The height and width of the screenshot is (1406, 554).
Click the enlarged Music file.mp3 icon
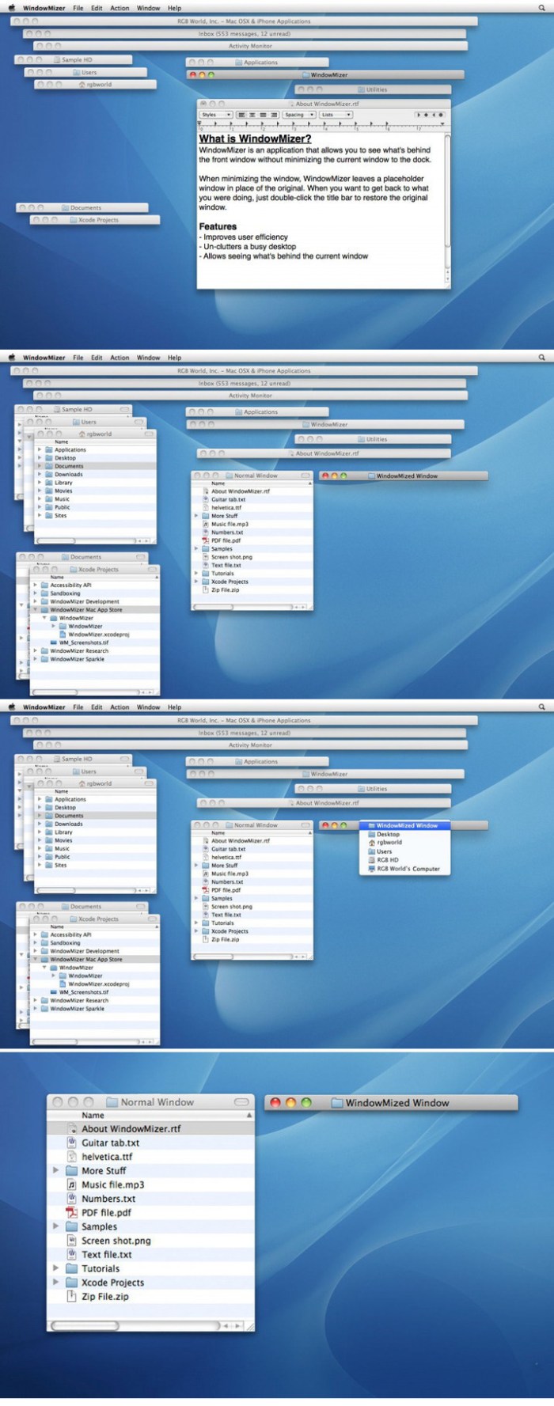72,1184
